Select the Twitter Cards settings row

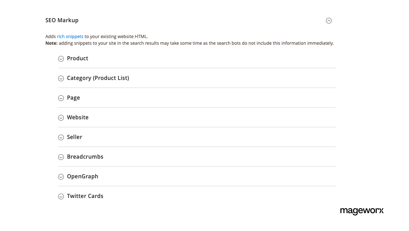click(85, 196)
